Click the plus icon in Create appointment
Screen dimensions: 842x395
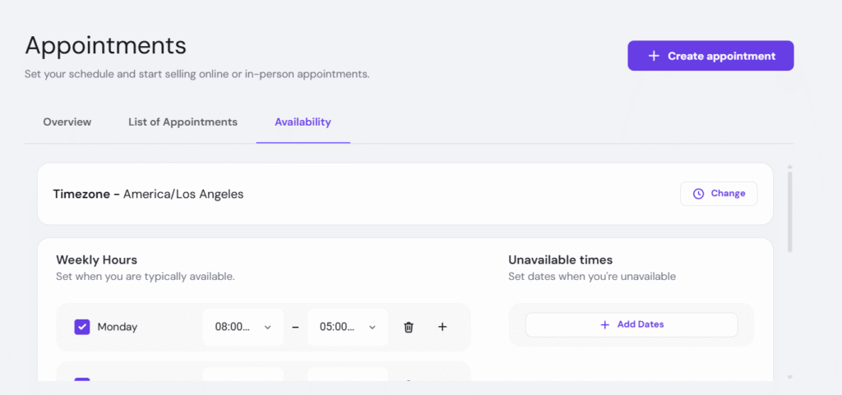click(x=654, y=56)
